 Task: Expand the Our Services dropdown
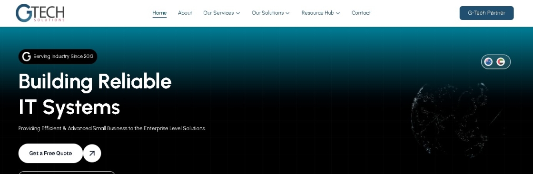click(x=222, y=13)
